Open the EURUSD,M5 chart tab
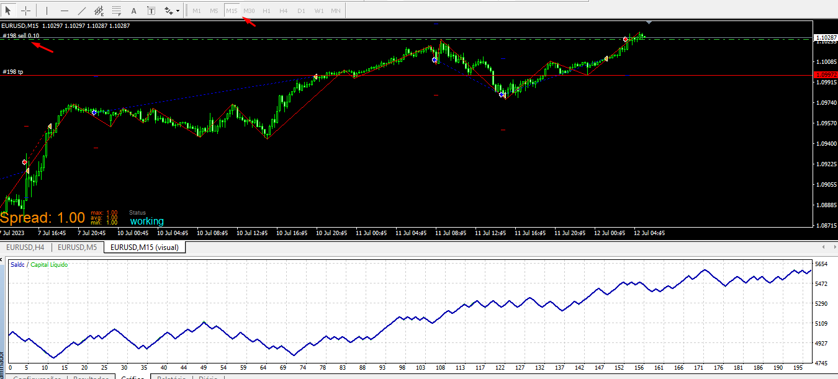 (77, 247)
